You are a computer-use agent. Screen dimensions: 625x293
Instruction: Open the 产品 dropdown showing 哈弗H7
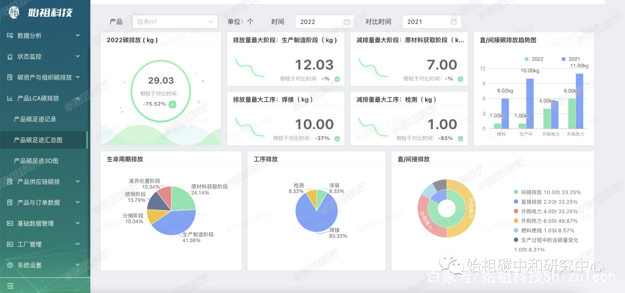[174, 22]
